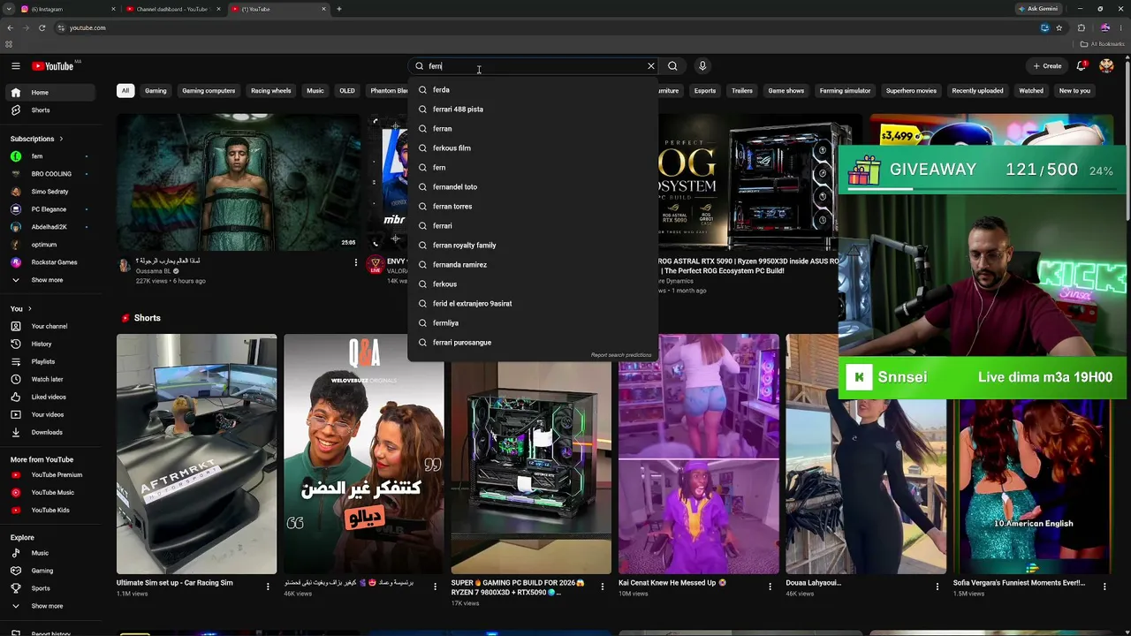Open options for SUPER GAMING PC BUILD short
1131x636 pixels.
click(x=603, y=586)
